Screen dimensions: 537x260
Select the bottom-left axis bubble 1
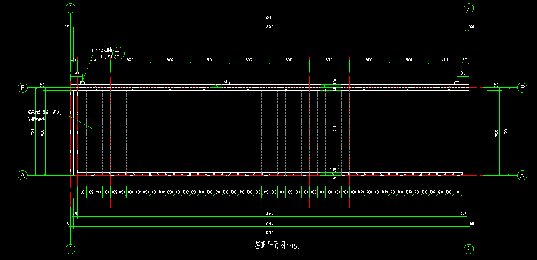(70, 249)
